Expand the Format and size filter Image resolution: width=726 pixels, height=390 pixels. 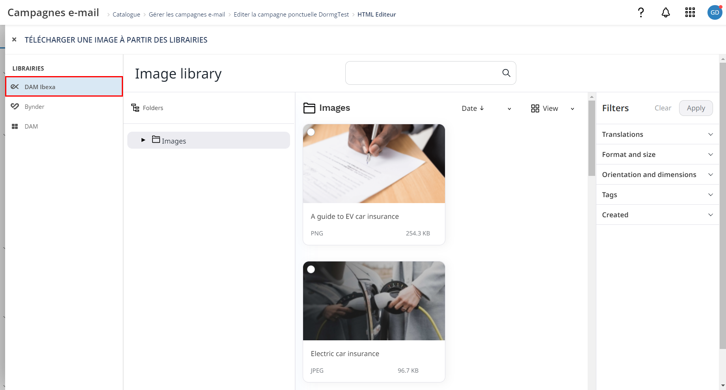[657, 155]
